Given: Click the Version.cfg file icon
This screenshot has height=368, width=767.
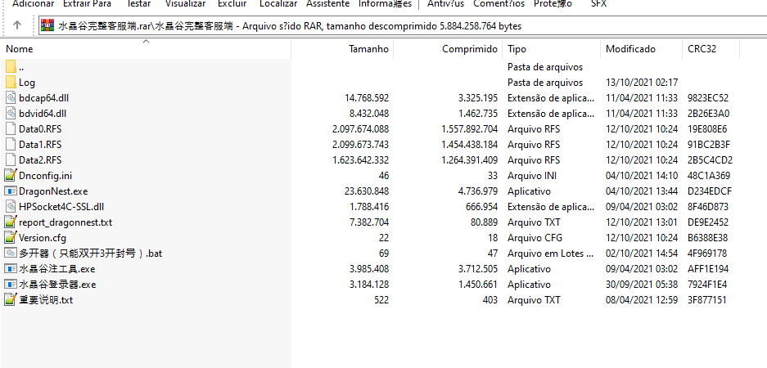Looking at the screenshot, I should pos(11,237).
